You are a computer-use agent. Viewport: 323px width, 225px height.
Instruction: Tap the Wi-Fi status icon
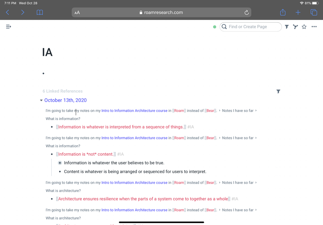point(302,3)
